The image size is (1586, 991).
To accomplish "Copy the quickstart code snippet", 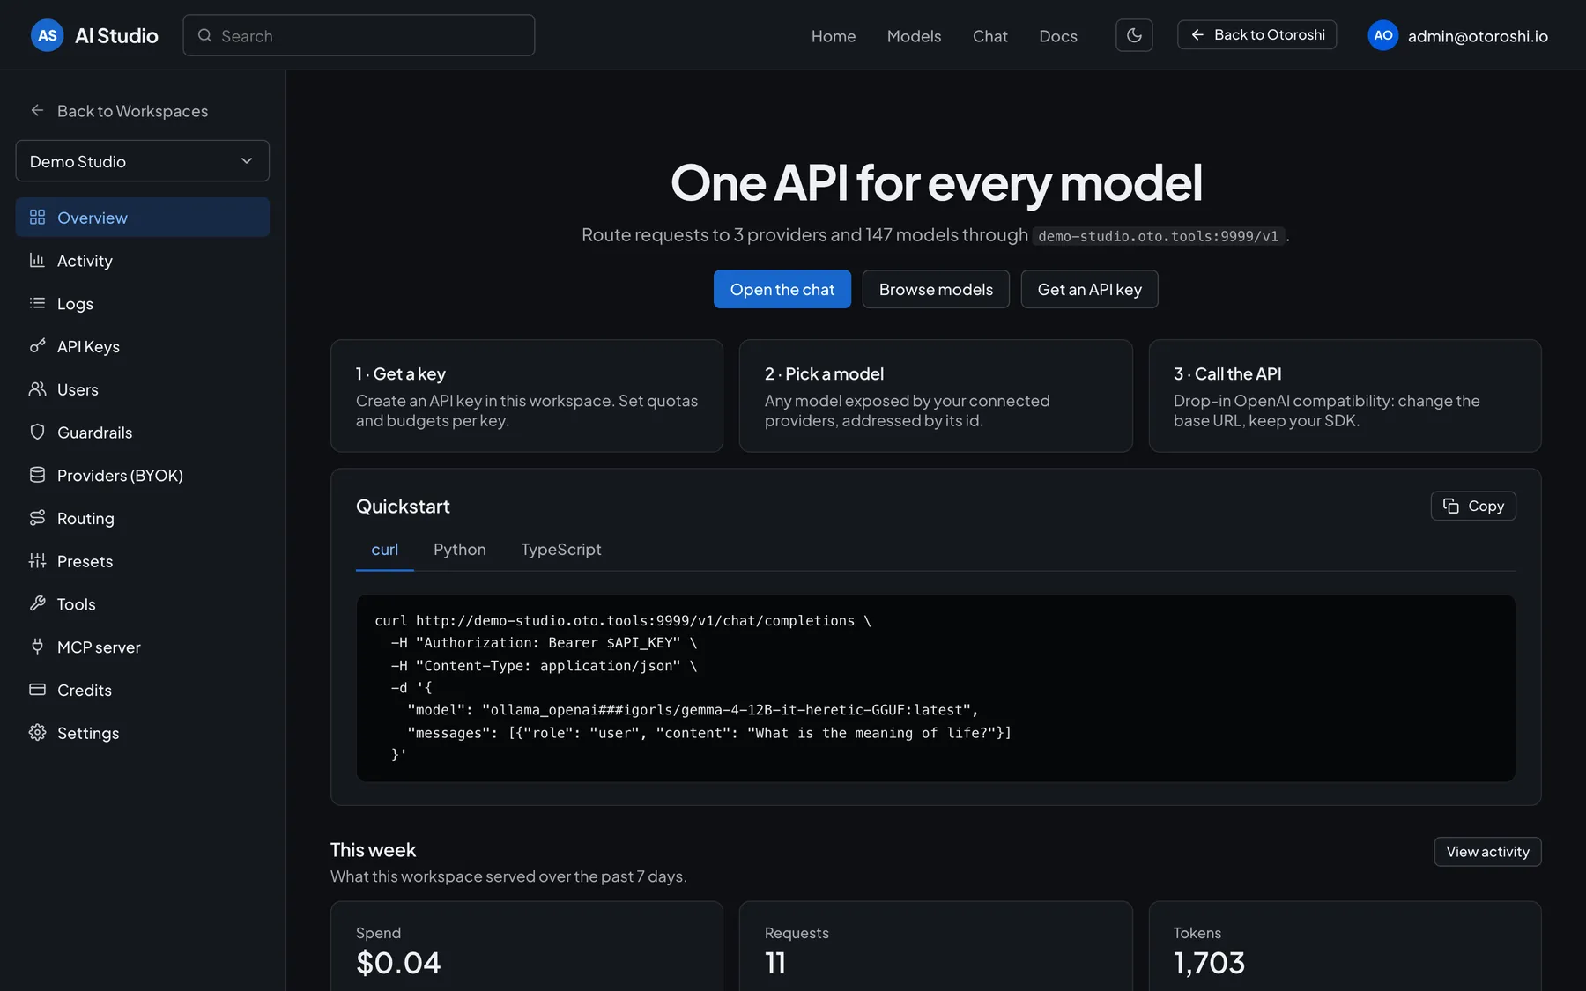I will [1473, 506].
